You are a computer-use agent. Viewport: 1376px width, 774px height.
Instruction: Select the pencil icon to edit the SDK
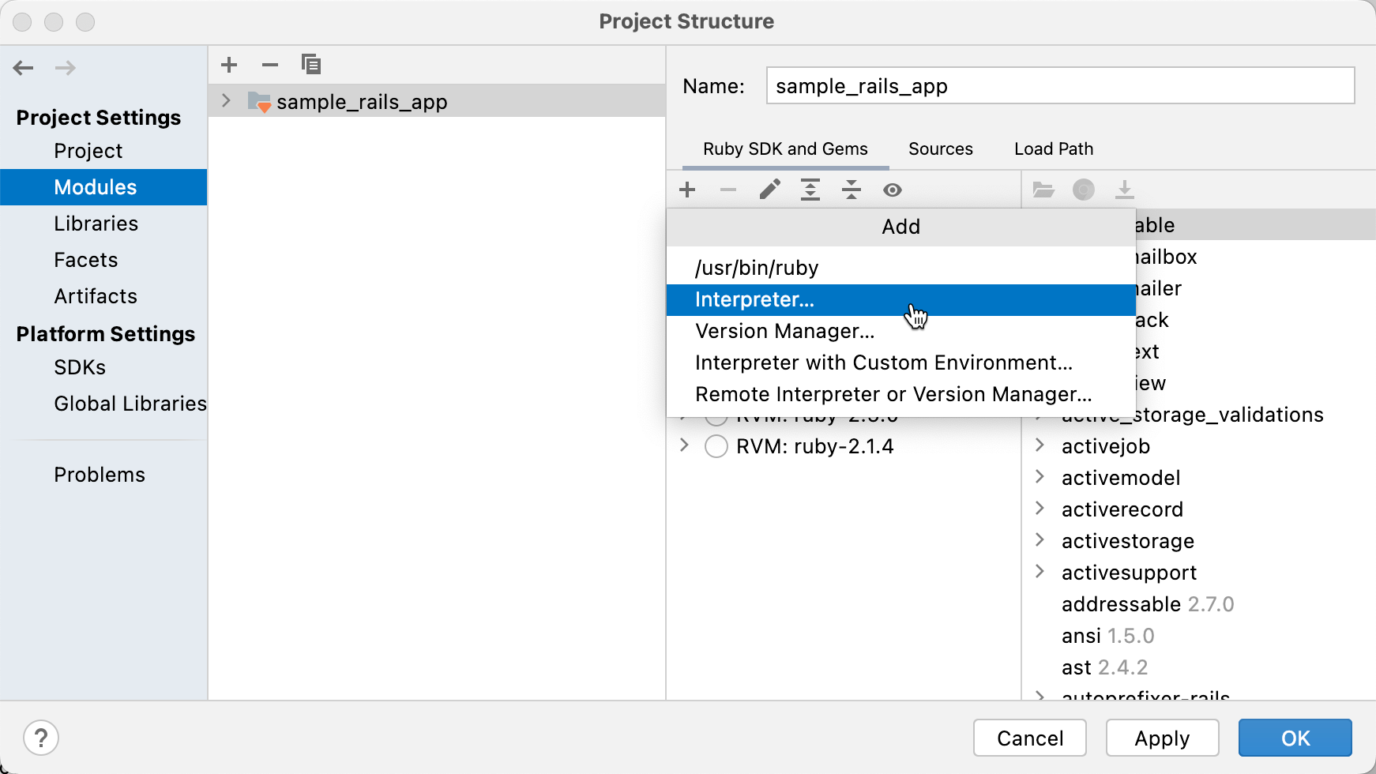(769, 190)
